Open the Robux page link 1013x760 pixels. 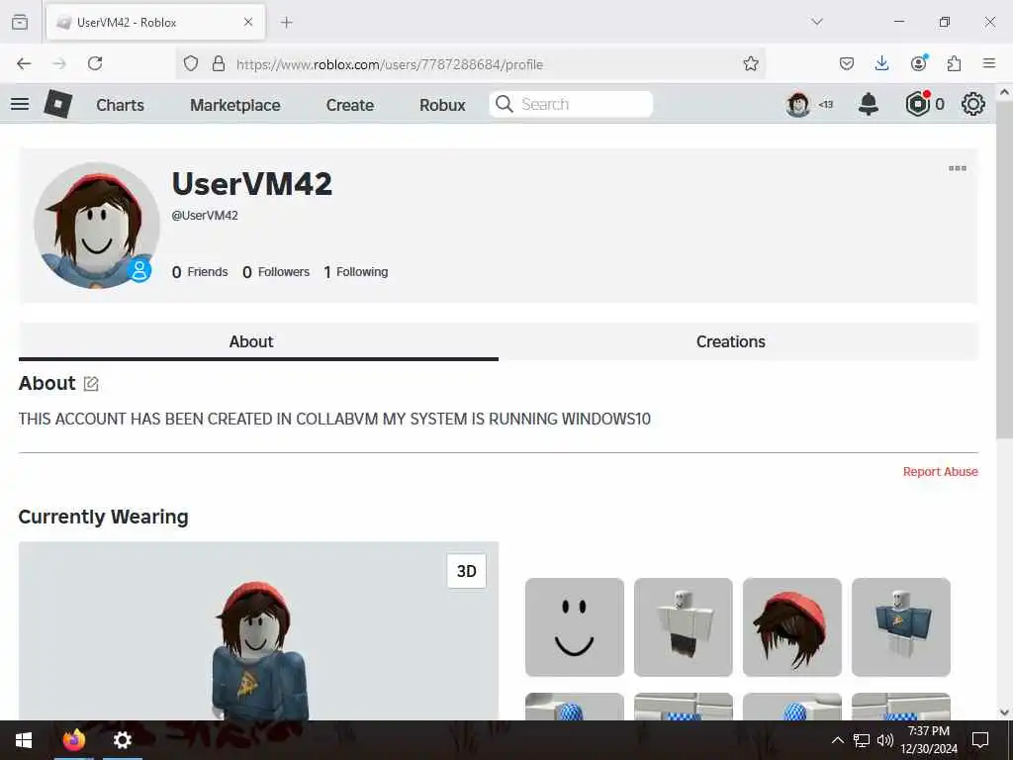click(x=442, y=105)
